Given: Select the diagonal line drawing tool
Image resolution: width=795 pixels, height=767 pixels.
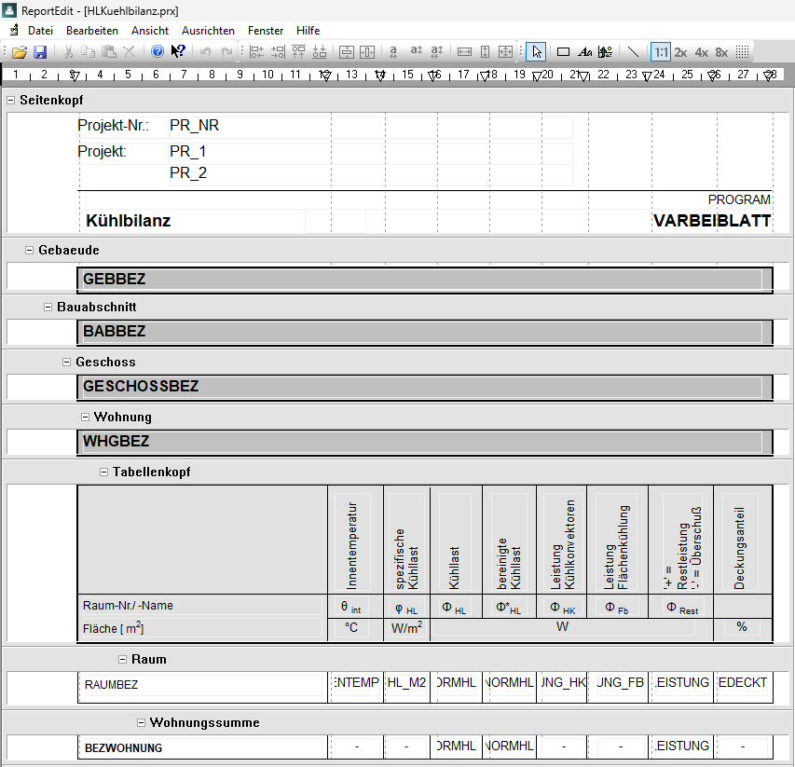Looking at the screenshot, I should tap(633, 51).
